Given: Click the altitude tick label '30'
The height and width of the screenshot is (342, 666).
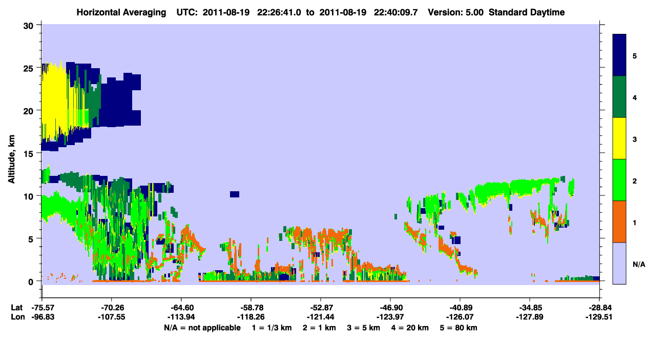Looking at the screenshot, I should (30, 25).
